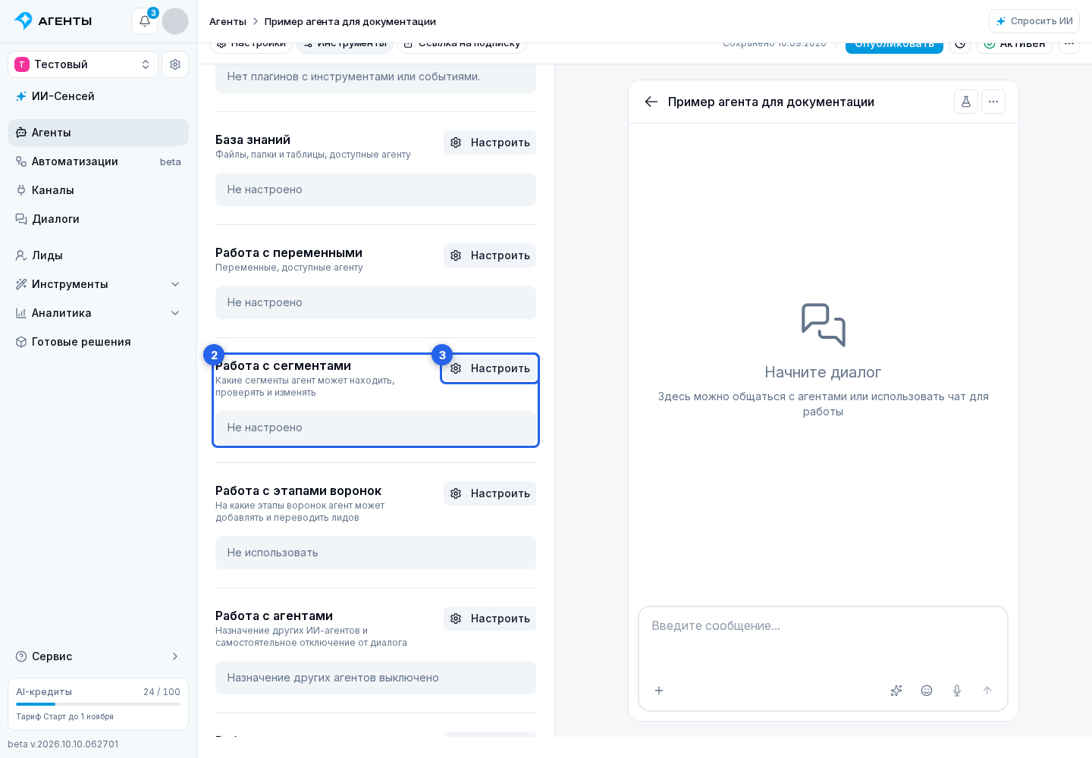Open Автоматизации beta section
Image resolution: width=1092 pixels, height=758 pixels.
(x=98, y=161)
